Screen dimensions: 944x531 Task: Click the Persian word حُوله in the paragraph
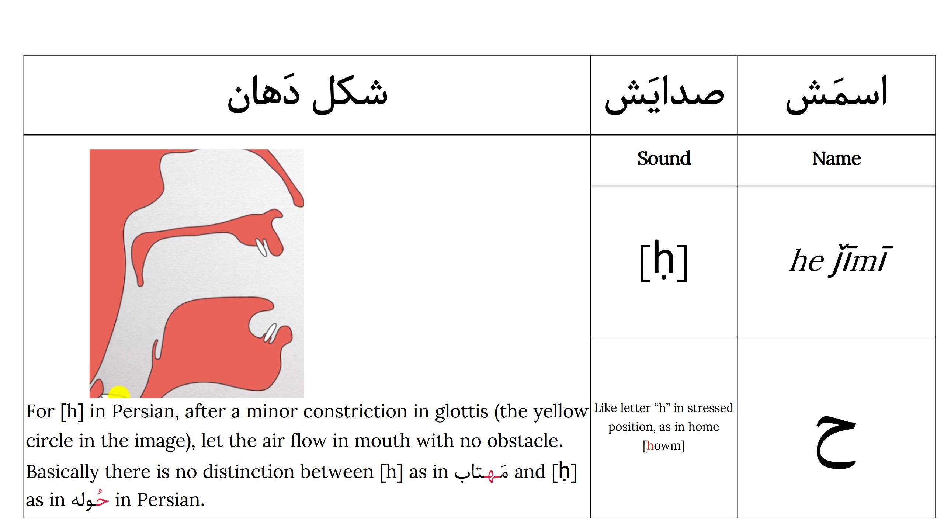point(90,500)
